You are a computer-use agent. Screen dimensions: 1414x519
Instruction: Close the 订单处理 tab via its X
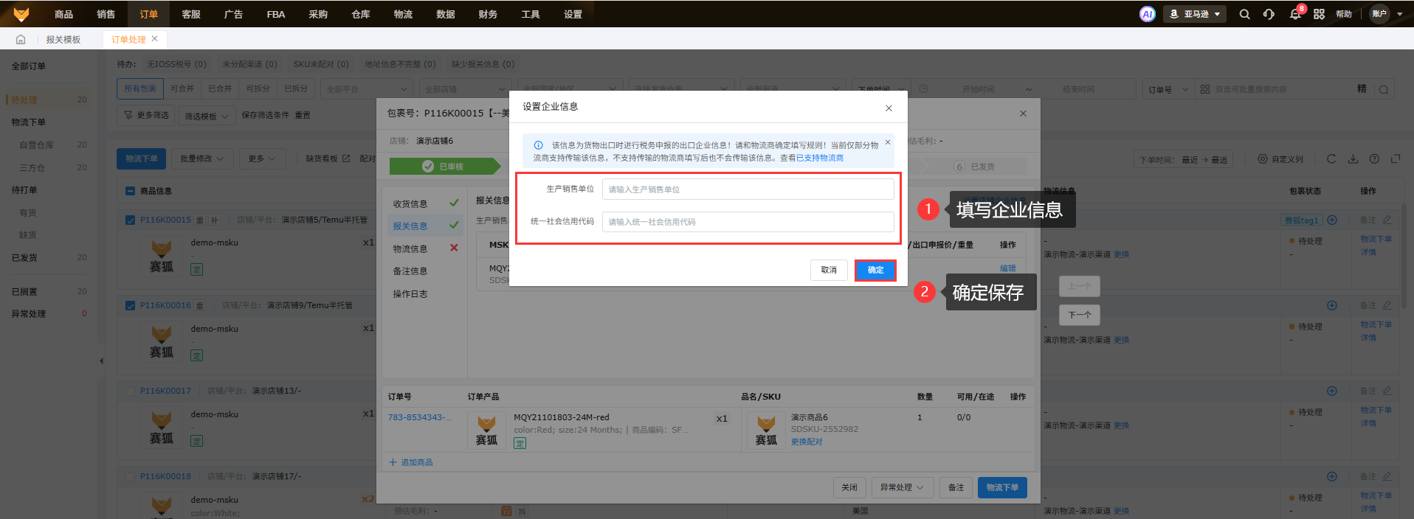[x=154, y=39]
